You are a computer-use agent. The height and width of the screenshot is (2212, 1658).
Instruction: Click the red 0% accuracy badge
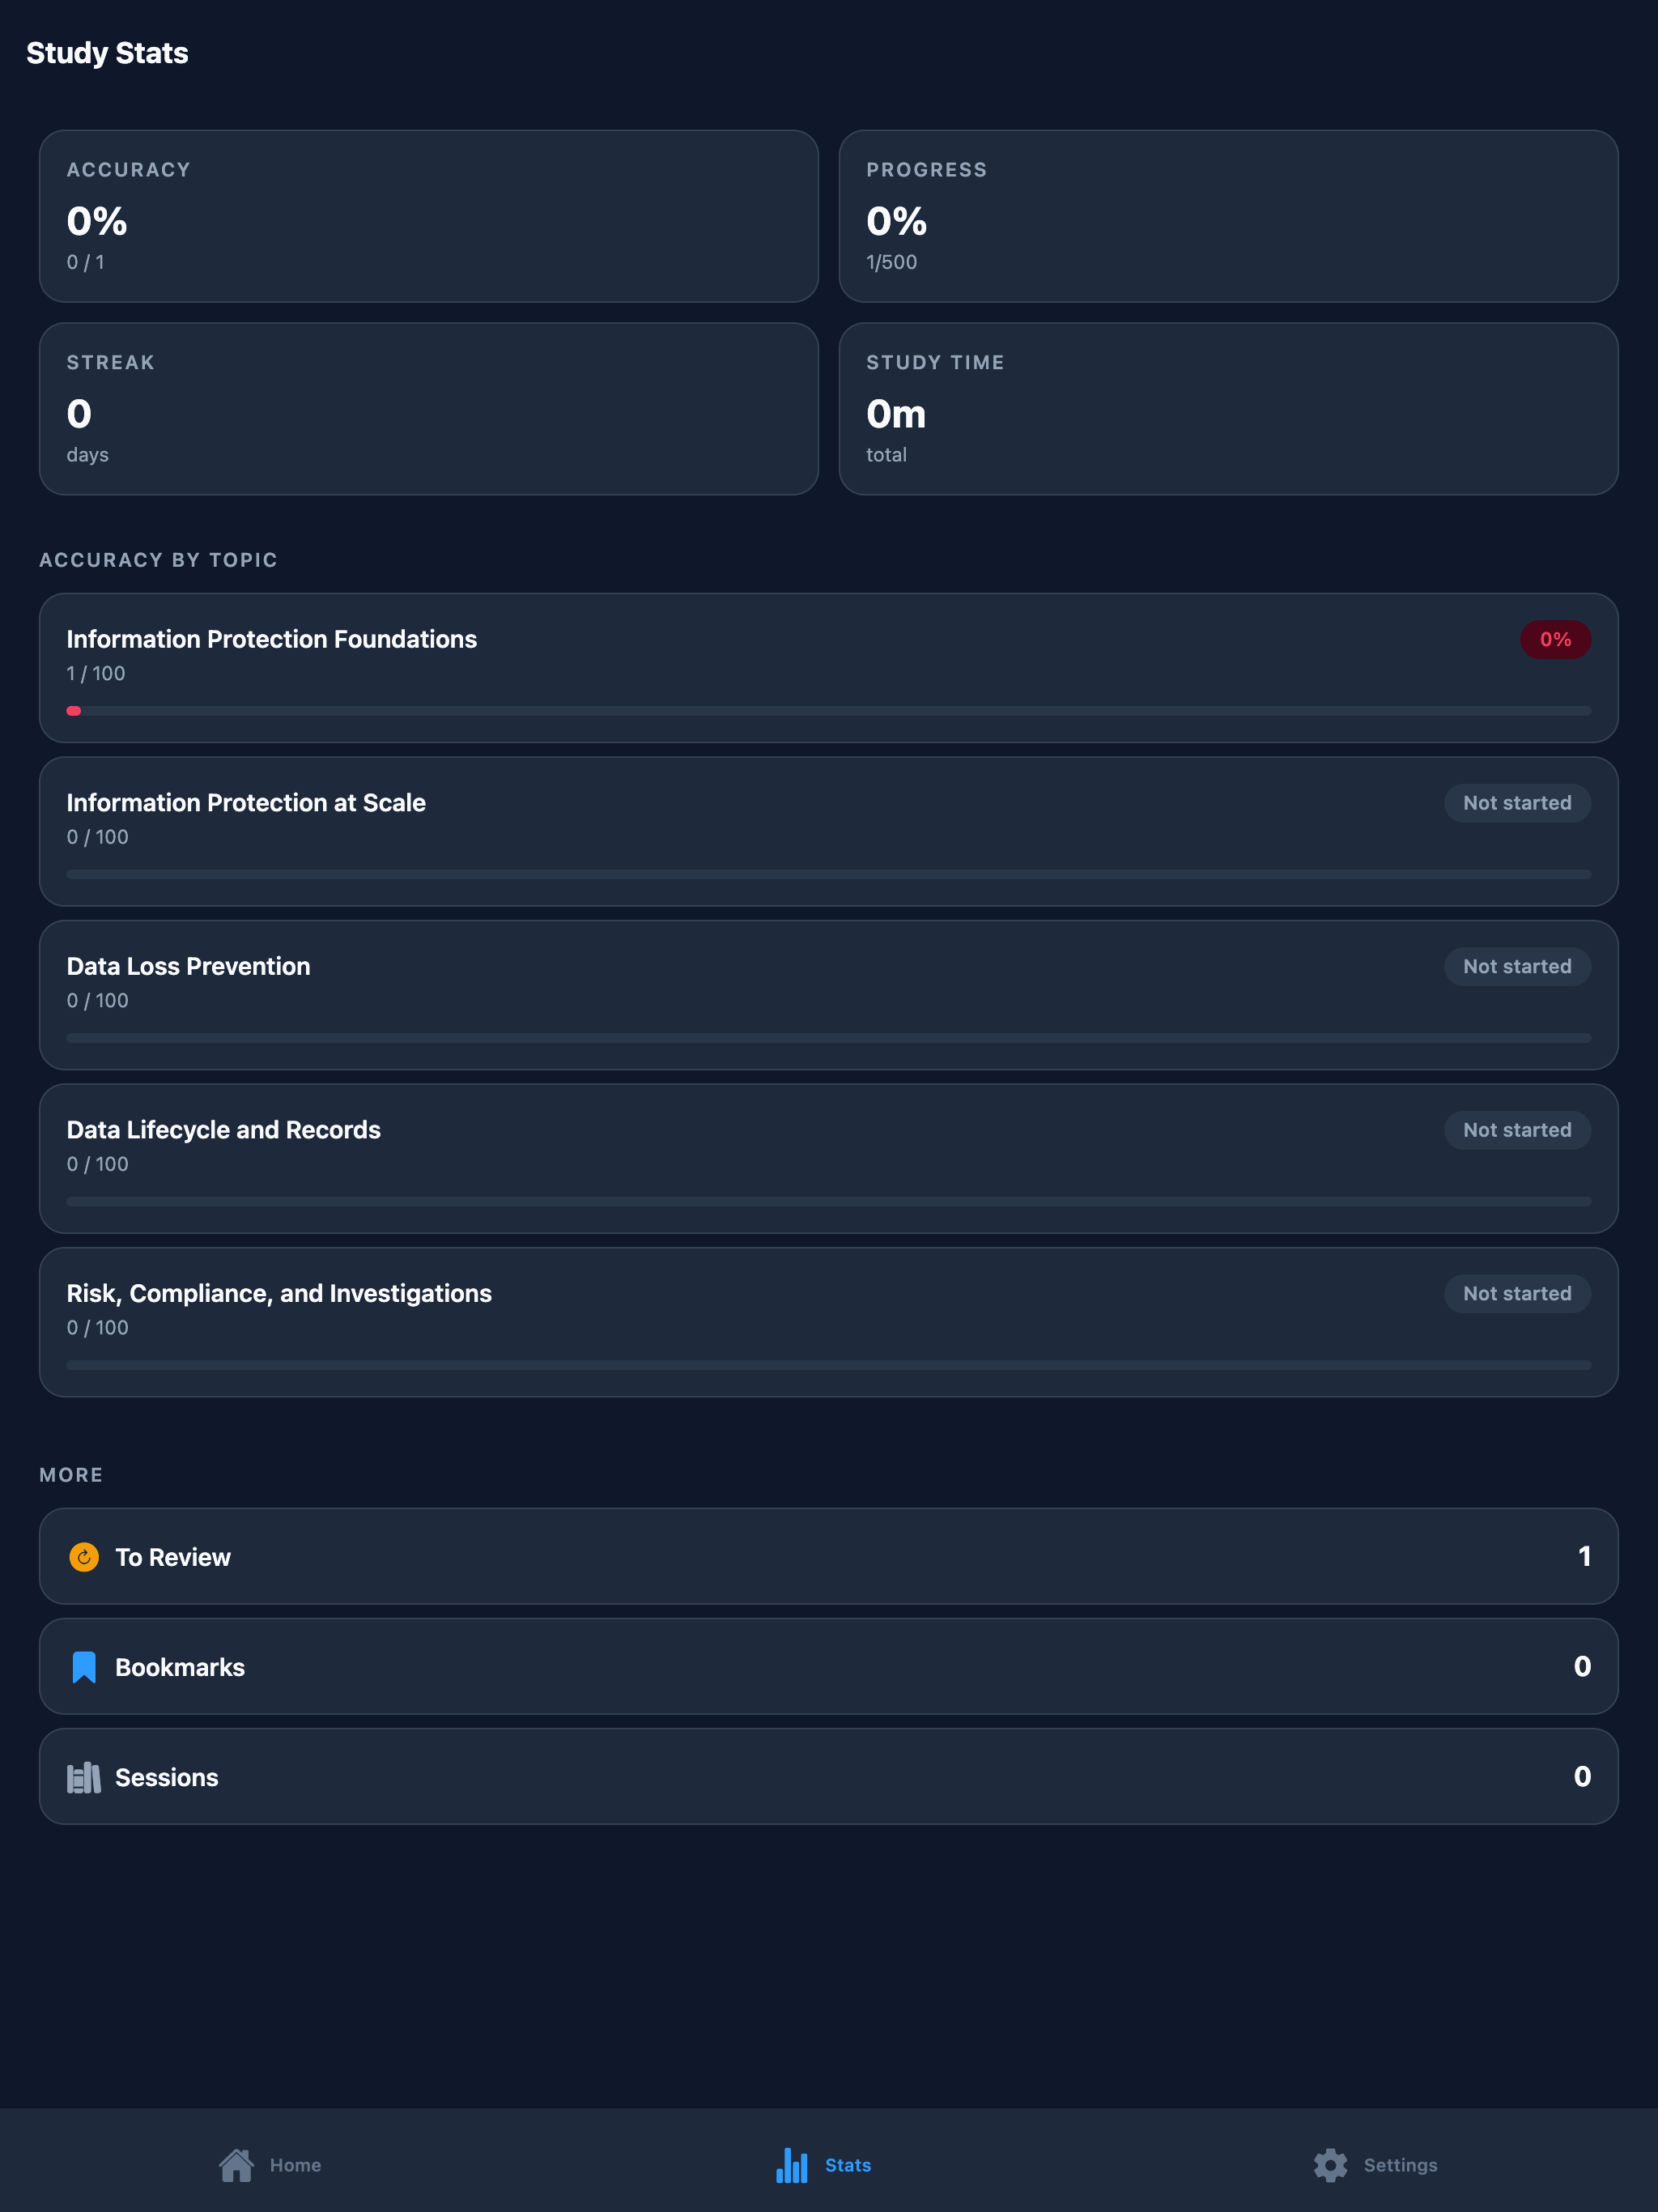point(1555,639)
